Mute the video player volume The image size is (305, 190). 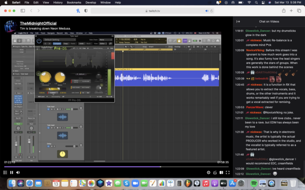pyautogui.click(x=18, y=172)
